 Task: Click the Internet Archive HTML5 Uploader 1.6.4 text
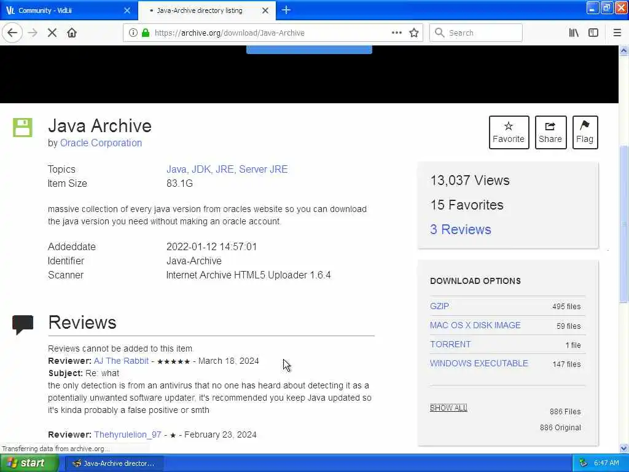coord(248,275)
